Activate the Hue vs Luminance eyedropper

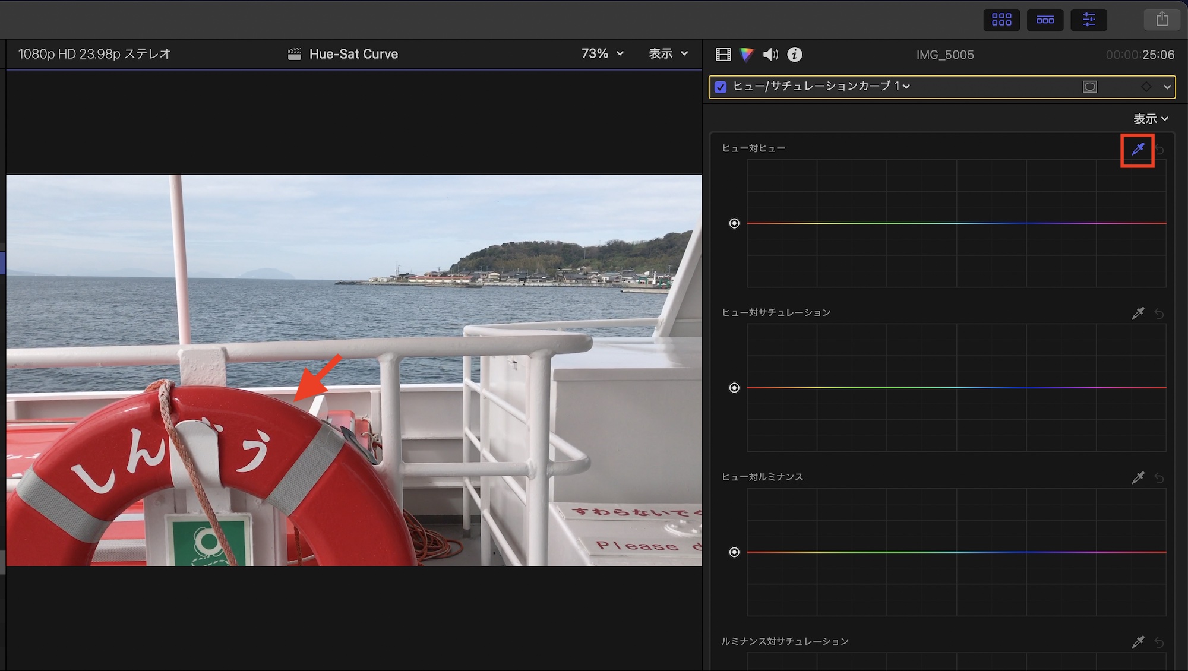(x=1138, y=478)
